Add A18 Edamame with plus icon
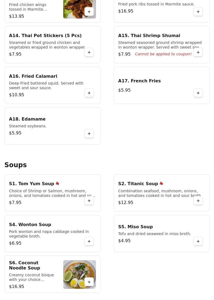This screenshot has height=300, width=214. coord(89,134)
